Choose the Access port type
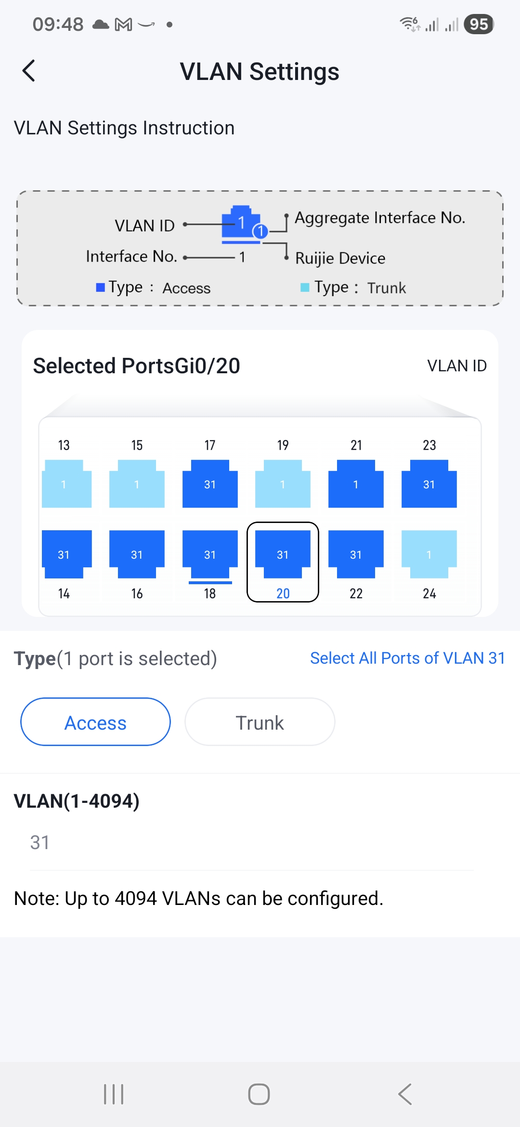Viewport: 520px width, 1127px height. [x=95, y=722]
